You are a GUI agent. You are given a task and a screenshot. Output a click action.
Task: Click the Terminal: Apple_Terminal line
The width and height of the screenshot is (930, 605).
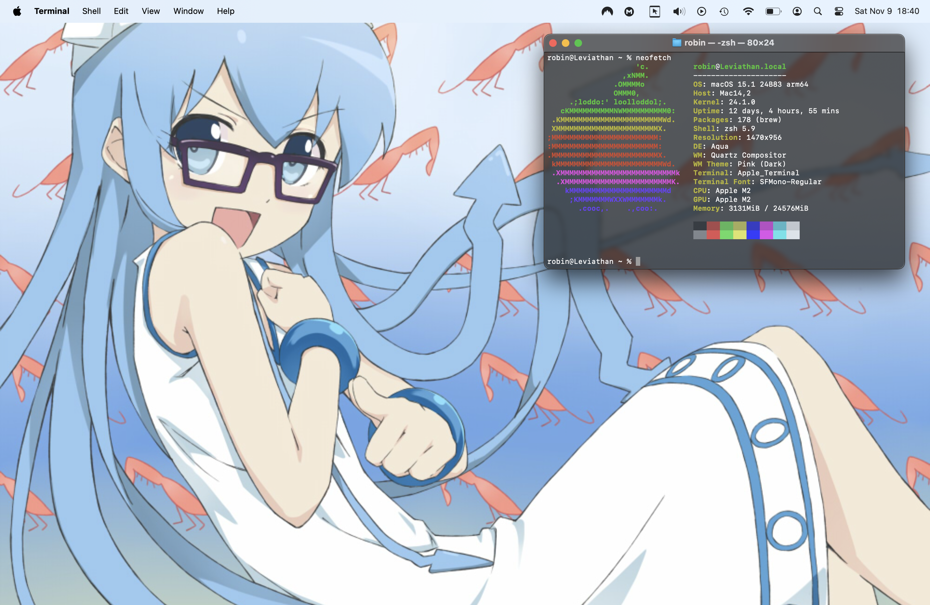click(x=746, y=173)
